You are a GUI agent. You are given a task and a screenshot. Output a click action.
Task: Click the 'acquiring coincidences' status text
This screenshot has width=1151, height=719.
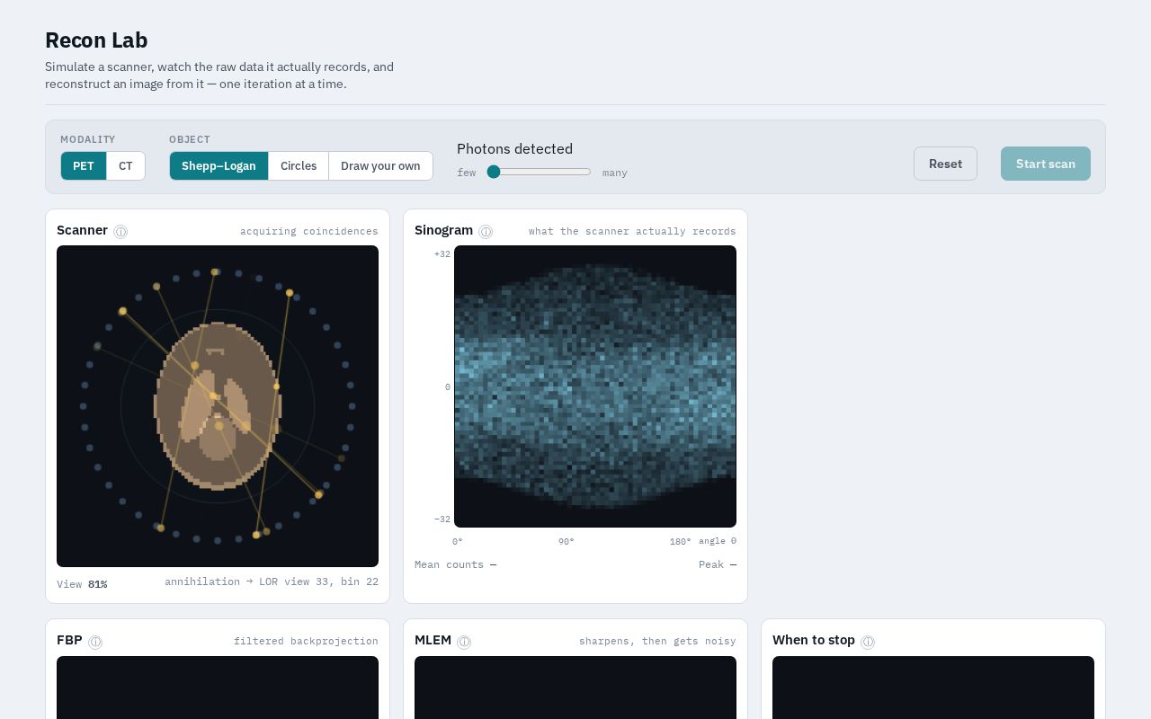pyautogui.click(x=309, y=231)
